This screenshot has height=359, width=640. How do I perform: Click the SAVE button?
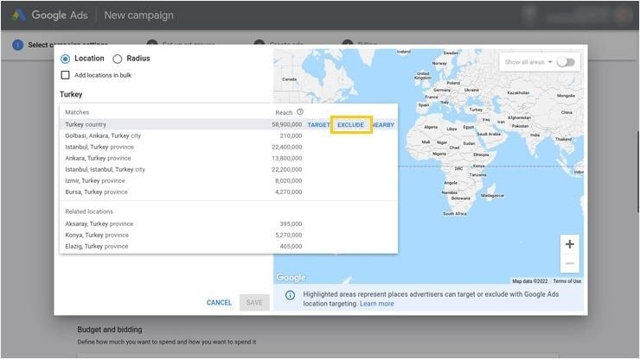[x=254, y=302]
